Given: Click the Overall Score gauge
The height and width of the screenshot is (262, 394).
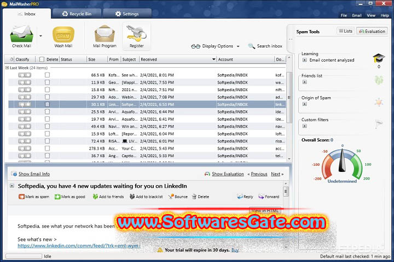Looking at the screenshot, I should [x=342, y=163].
